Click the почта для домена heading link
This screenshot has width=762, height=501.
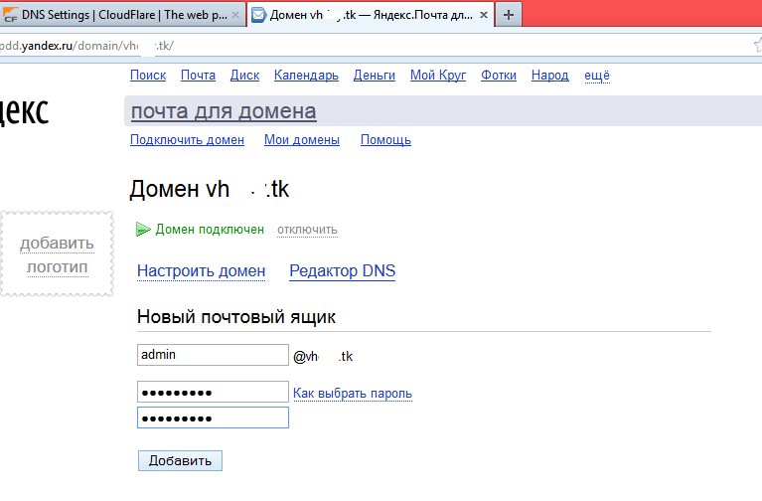click(x=224, y=111)
